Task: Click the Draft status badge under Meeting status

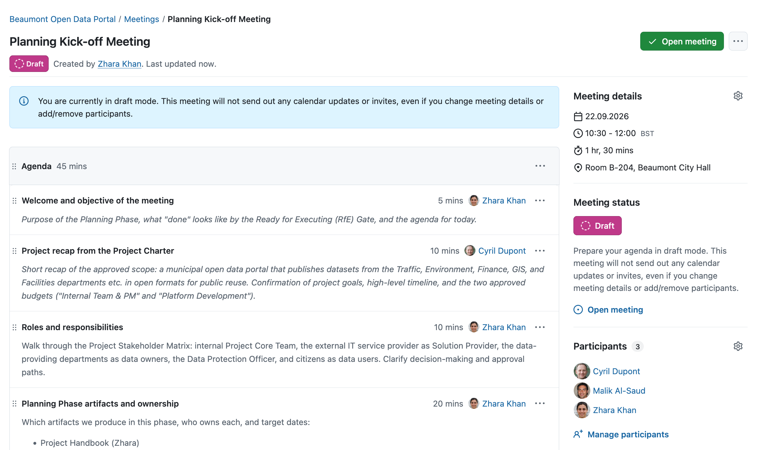Action: (x=597, y=225)
